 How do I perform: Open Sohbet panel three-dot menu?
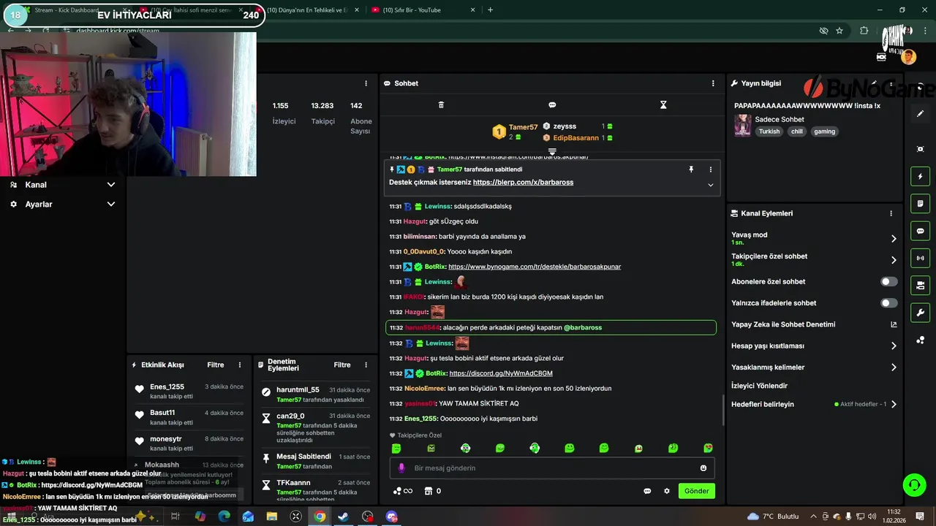click(713, 83)
